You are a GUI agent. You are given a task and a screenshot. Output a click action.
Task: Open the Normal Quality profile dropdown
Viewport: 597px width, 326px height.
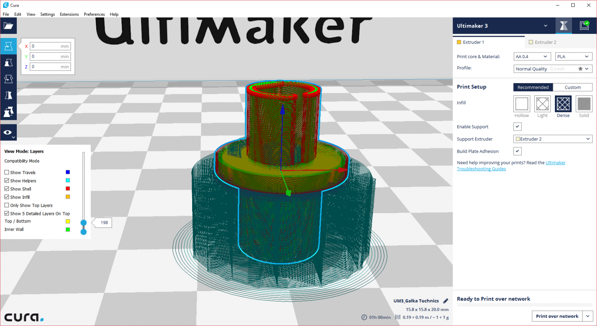point(553,69)
